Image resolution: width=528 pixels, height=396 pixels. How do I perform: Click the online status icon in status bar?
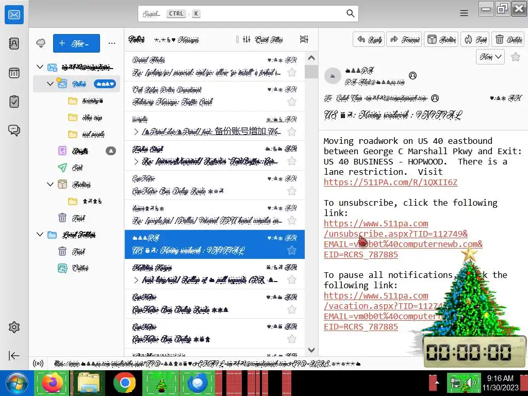coord(38,364)
